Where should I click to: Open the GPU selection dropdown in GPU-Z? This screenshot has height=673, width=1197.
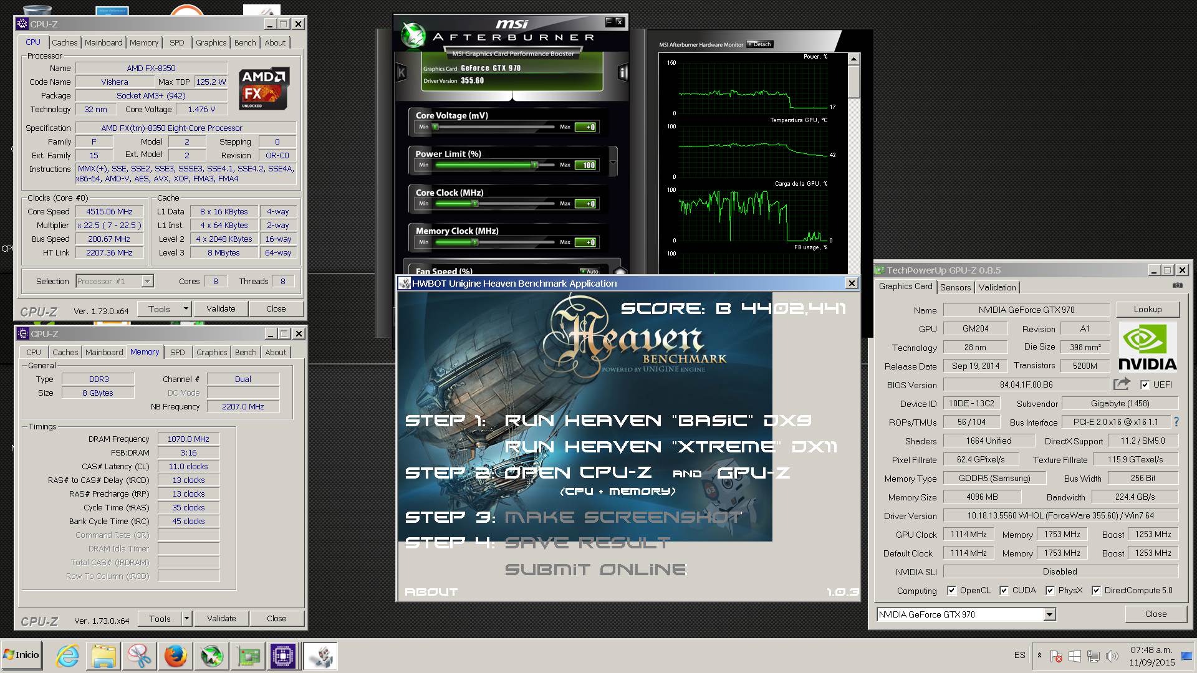coord(1049,614)
